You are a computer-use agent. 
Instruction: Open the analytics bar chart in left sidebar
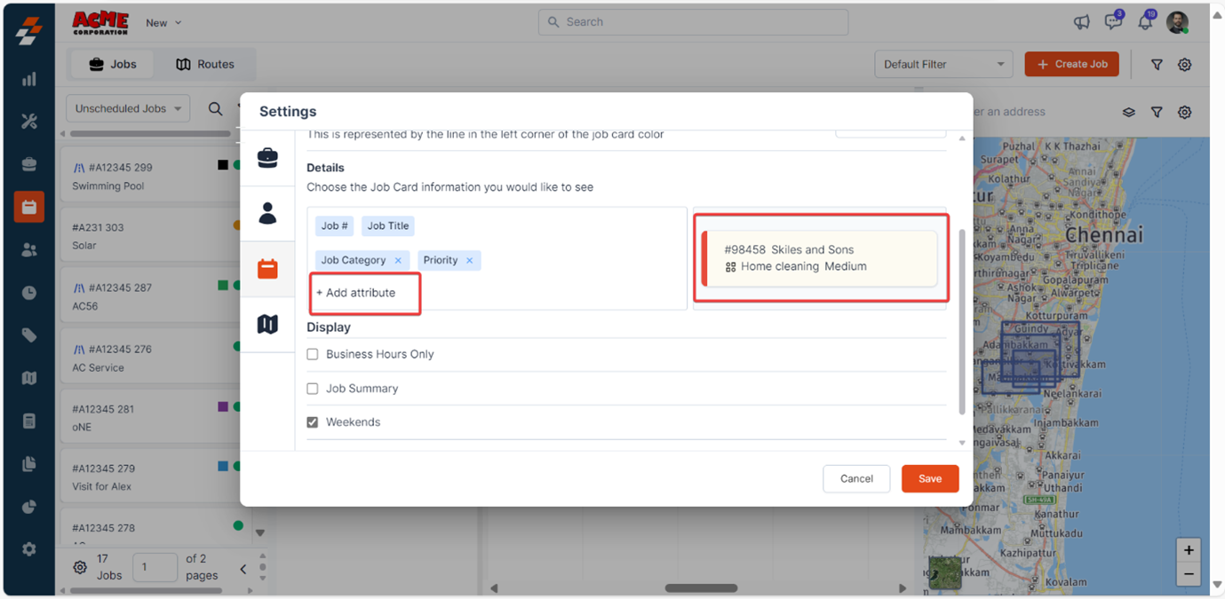pos(29,79)
